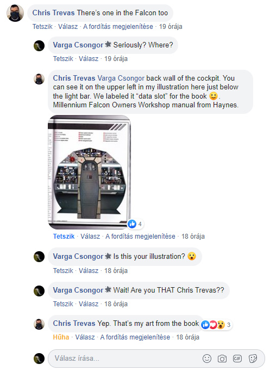Open the Millennium Falcon cockpit illustration image

pos(89,172)
